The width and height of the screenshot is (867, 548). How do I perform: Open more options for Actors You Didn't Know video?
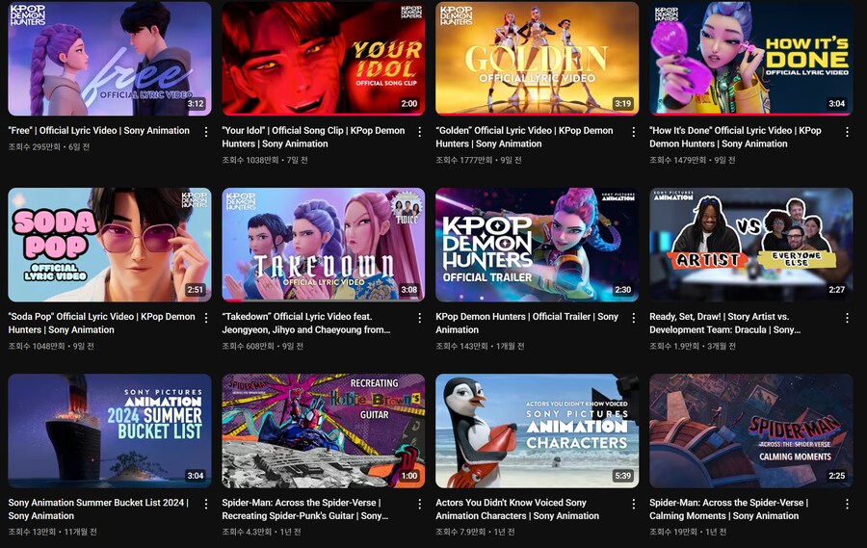pos(633,504)
